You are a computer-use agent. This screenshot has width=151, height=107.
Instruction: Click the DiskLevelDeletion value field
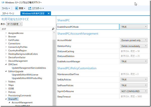[x=134, y=56]
